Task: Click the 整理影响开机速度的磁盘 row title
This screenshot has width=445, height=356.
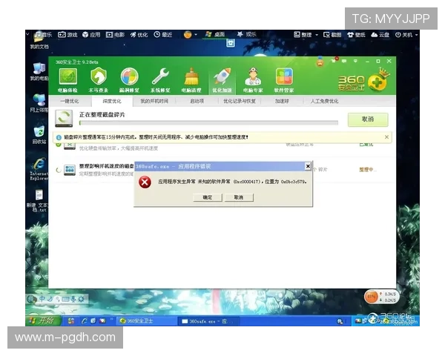Action: [x=106, y=166]
